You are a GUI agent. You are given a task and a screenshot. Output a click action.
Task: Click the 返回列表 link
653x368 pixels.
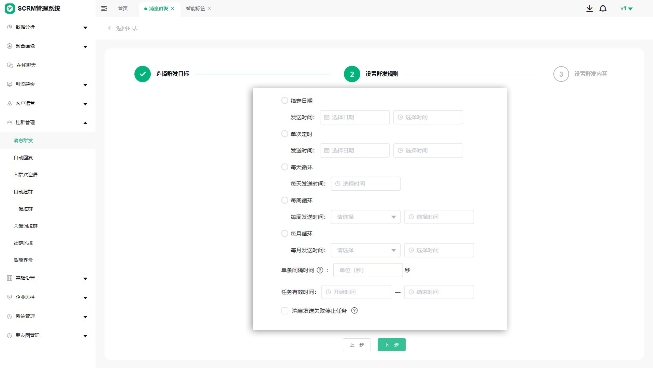point(127,28)
